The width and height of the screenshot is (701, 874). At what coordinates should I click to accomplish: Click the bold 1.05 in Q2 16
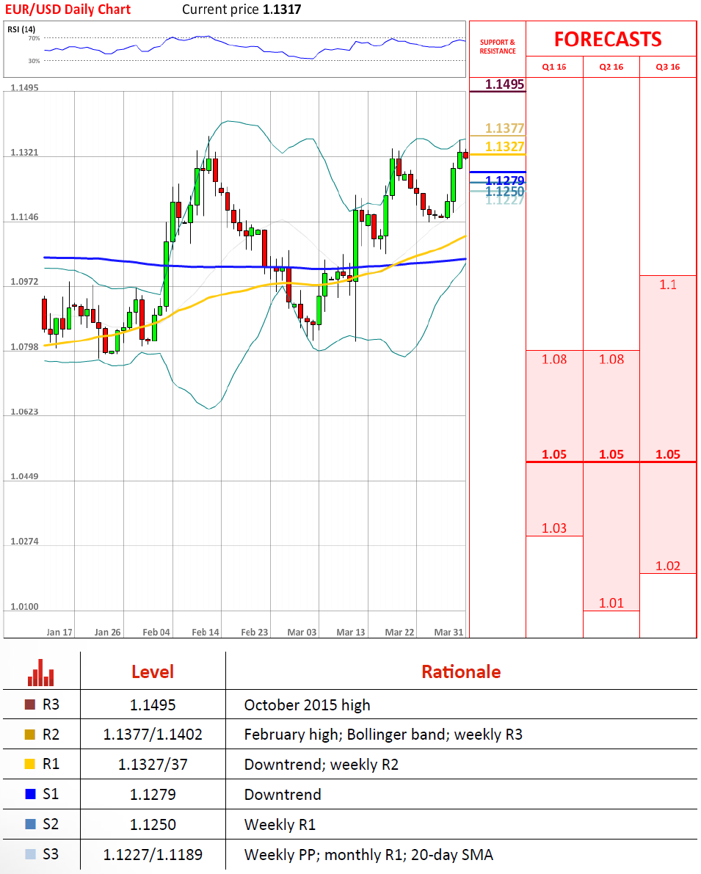pyautogui.click(x=611, y=454)
